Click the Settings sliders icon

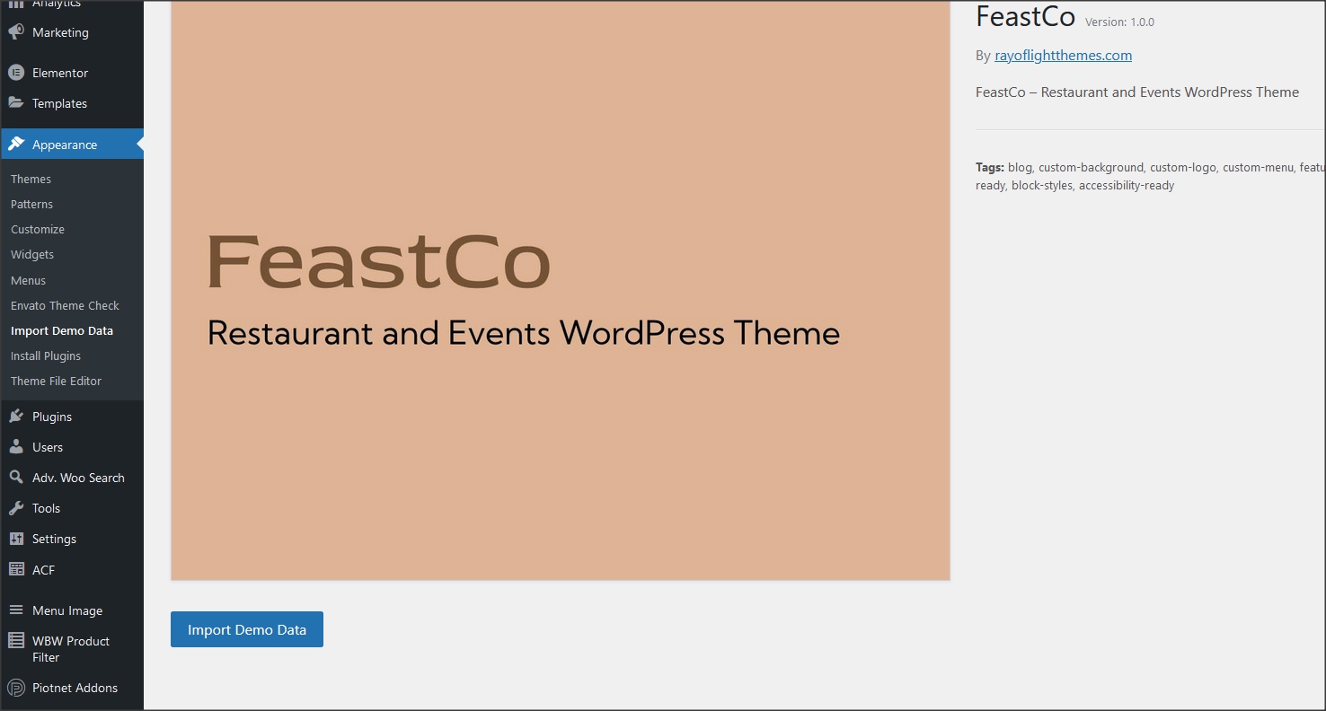[16, 539]
